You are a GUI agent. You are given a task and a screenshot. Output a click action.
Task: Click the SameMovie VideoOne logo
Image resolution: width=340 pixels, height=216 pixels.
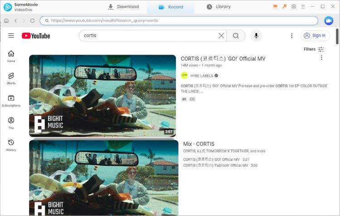coord(8,7)
